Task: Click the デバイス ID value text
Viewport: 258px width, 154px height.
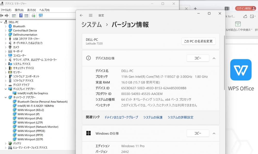Action: pos(154,88)
